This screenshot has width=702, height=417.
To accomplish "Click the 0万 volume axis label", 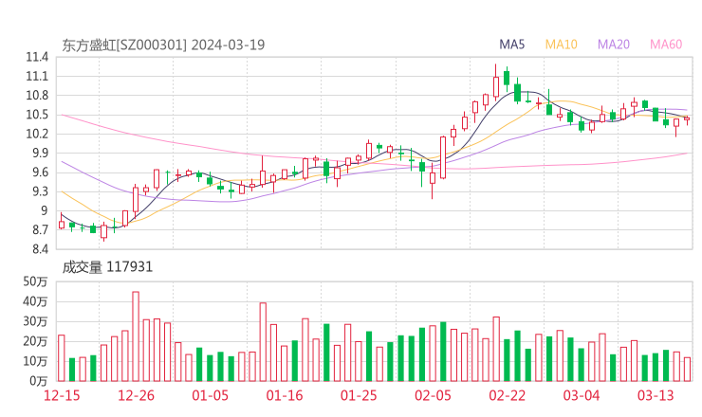I will pos(39,381).
